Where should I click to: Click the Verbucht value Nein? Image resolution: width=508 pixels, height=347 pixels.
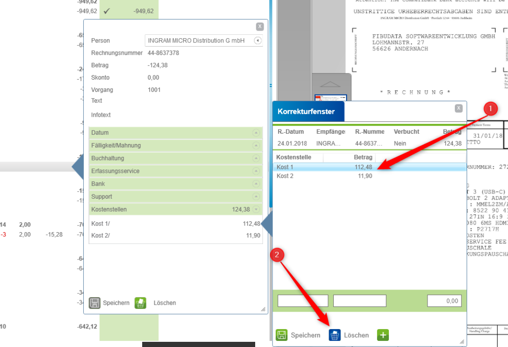[x=400, y=144]
